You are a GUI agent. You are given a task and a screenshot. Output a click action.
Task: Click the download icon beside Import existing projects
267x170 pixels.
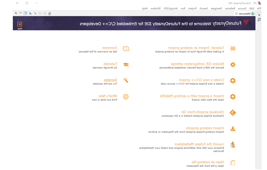pos(233,129)
